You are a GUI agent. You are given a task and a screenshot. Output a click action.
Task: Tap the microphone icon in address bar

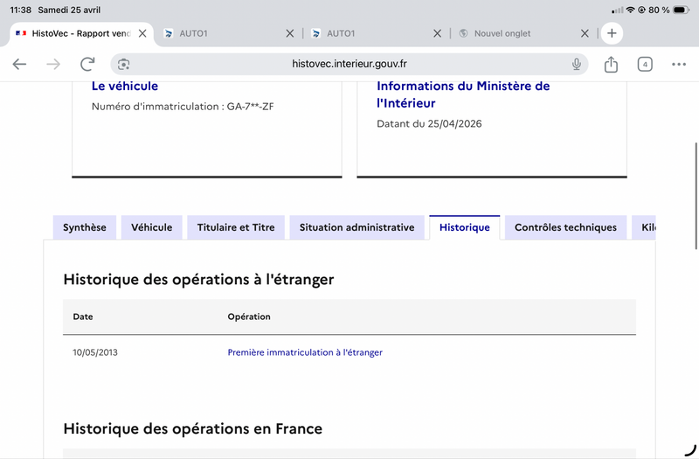coord(577,64)
